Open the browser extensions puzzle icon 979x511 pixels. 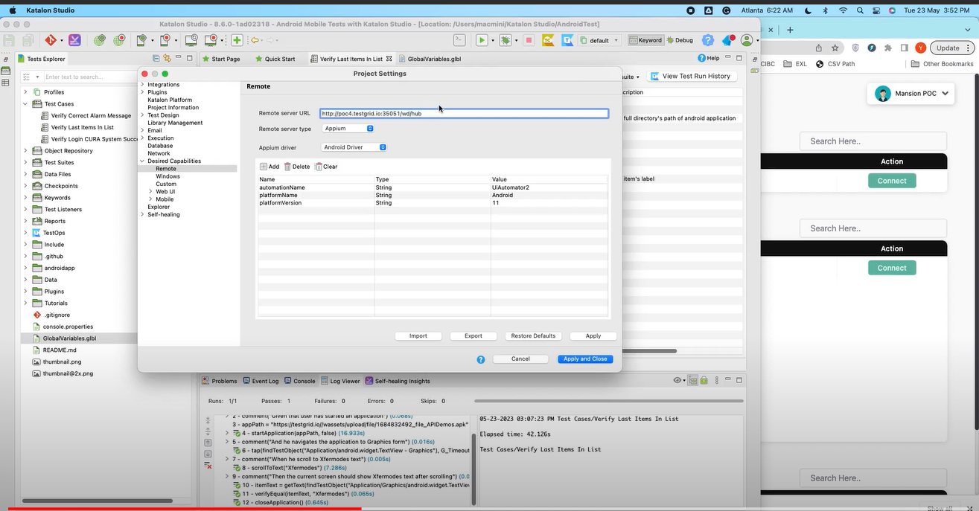(x=888, y=48)
